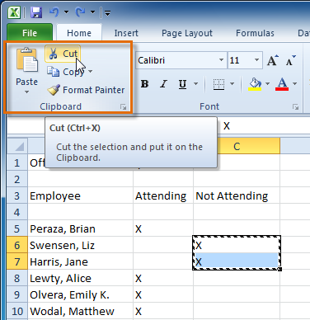The width and height of the screenshot is (310, 320).
Task: Toggle bold formatting
Action: pyautogui.click(x=144, y=83)
